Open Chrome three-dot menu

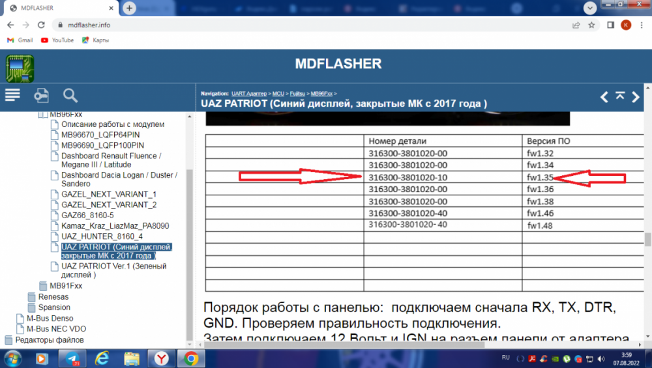642,25
